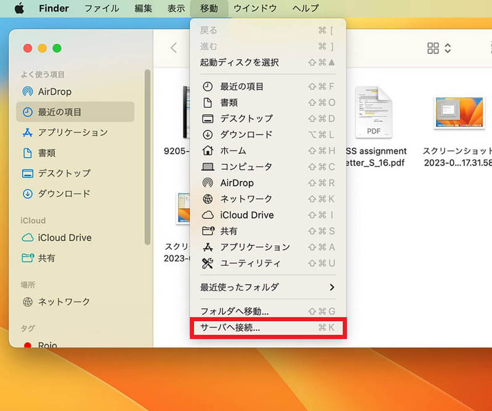Go back with toolbar chevron
The image size is (492, 411).
point(174,48)
